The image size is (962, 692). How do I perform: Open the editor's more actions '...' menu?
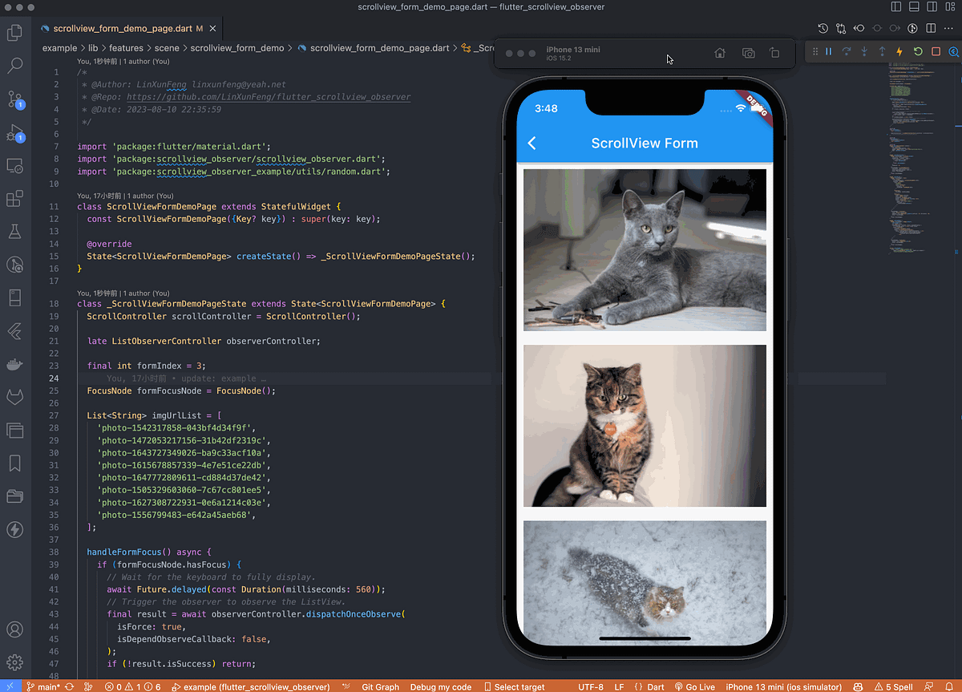(948, 27)
